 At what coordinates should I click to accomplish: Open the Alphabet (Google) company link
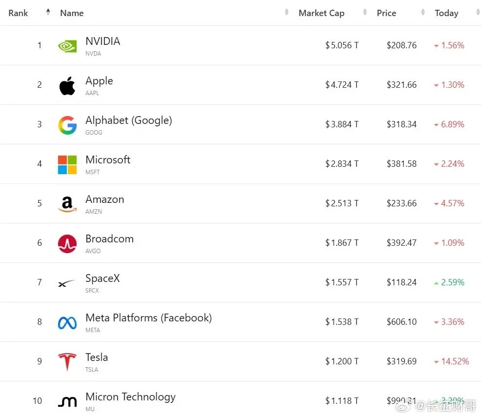128,120
